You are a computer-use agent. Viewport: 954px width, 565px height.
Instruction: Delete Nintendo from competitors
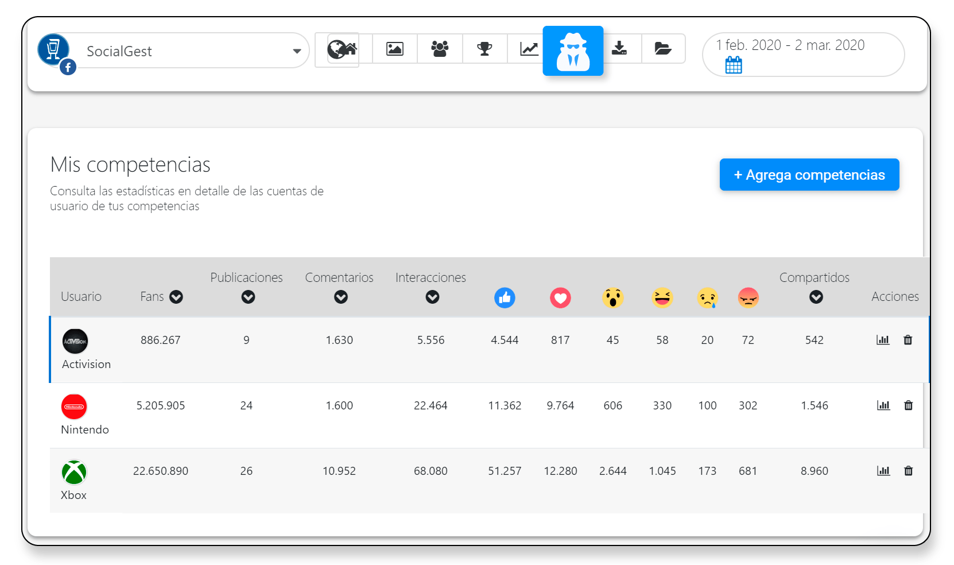point(909,405)
